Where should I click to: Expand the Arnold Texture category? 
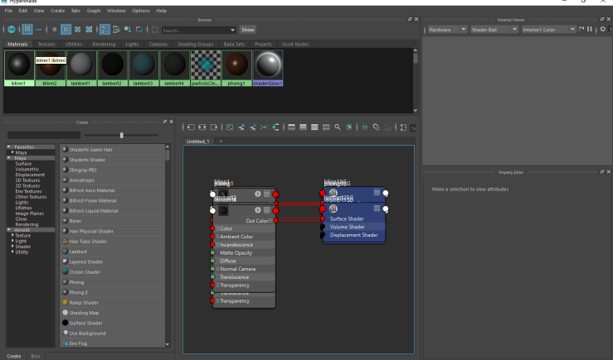12,235
